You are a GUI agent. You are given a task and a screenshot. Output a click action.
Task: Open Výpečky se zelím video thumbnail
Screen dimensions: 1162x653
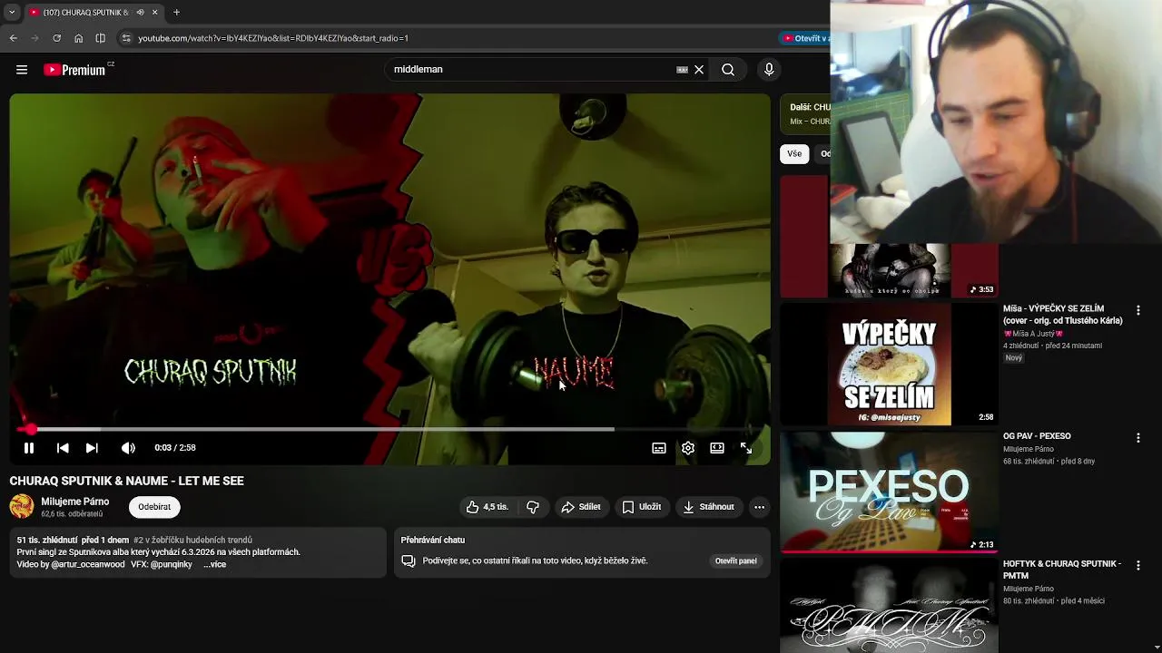pos(889,365)
